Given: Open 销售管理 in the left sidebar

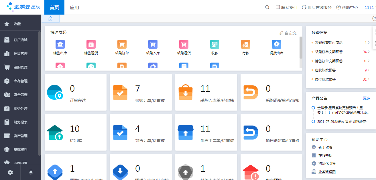Looking at the screenshot, I should (21, 54).
